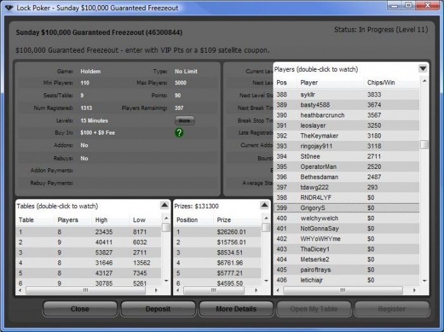Click the Close button at bottom
Viewport: 444px width, 332px height.
[x=80, y=309]
